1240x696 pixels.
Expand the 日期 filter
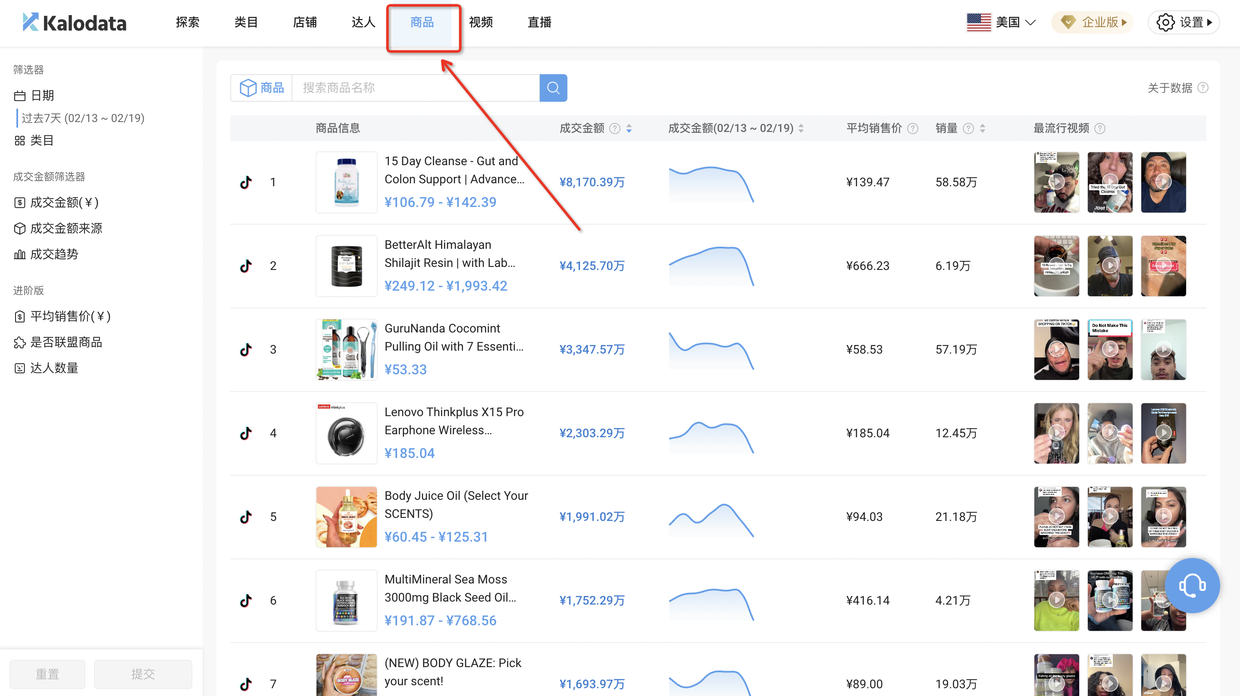tap(34, 95)
